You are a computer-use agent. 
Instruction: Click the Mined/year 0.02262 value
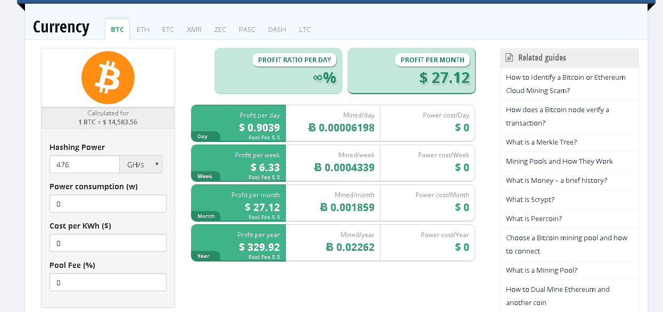(350, 247)
